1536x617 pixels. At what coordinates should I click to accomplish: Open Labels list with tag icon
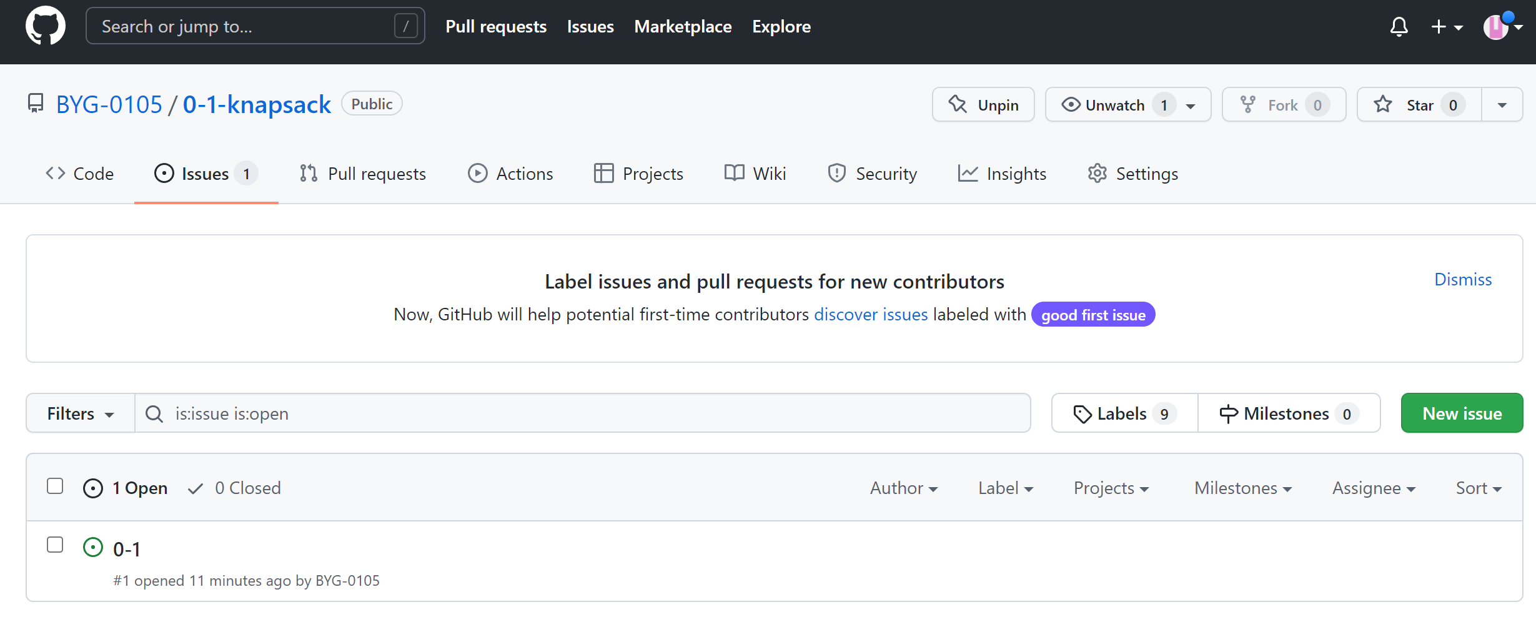[1124, 413]
